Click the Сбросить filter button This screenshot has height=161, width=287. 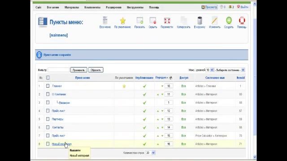tap(96, 70)
